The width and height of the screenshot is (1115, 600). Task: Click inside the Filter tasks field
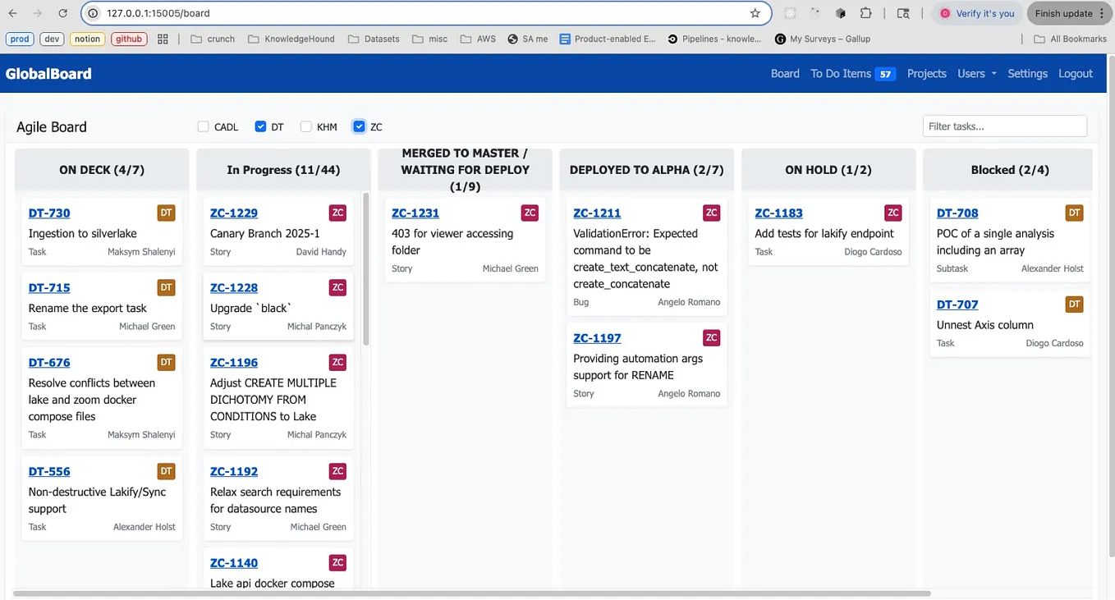[x=1004, y=126]
